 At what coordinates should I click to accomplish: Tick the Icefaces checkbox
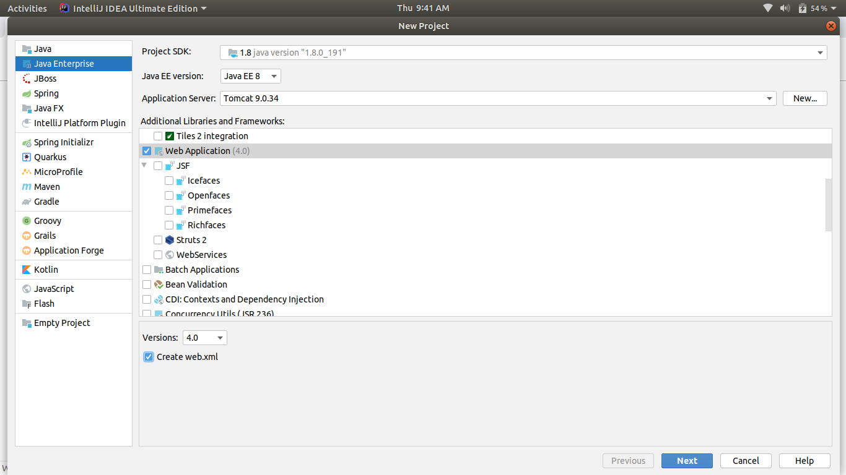coord(169,181)
